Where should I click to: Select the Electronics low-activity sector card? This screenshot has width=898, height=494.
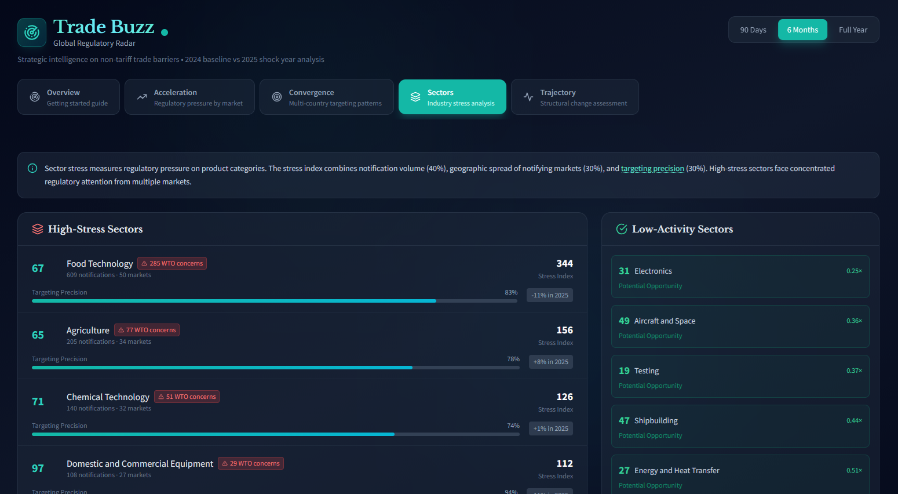coord(740,277)
